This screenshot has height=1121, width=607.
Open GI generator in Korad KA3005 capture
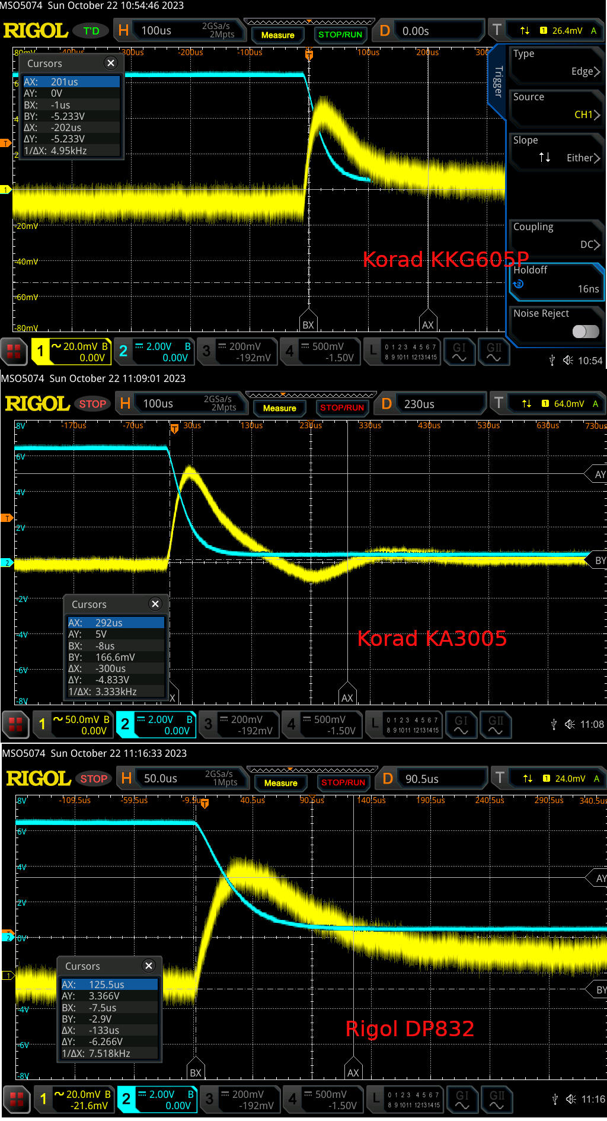pos(461,725)
